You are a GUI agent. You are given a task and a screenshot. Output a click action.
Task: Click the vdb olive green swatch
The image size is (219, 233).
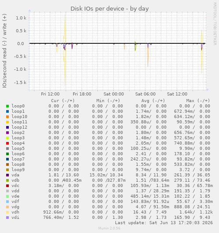coord(7,180)
